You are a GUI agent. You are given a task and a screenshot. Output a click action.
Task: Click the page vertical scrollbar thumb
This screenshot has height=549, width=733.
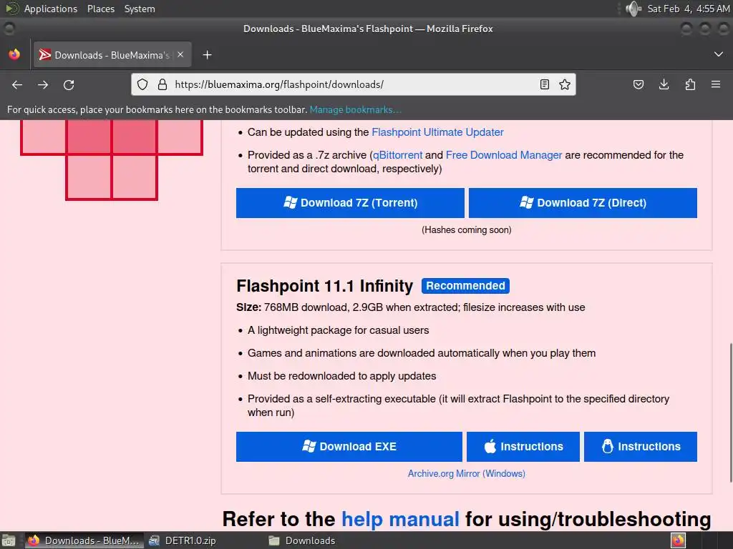(730, 412)
